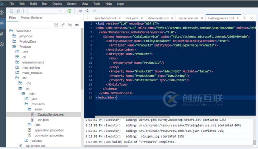Toggle show hidden files eye icon
258x149 pixels.
[x=70, y=25]
